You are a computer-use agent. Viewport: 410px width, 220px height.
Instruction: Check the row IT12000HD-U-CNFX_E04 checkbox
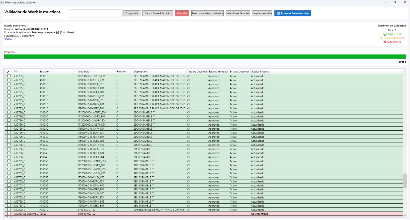9,112
